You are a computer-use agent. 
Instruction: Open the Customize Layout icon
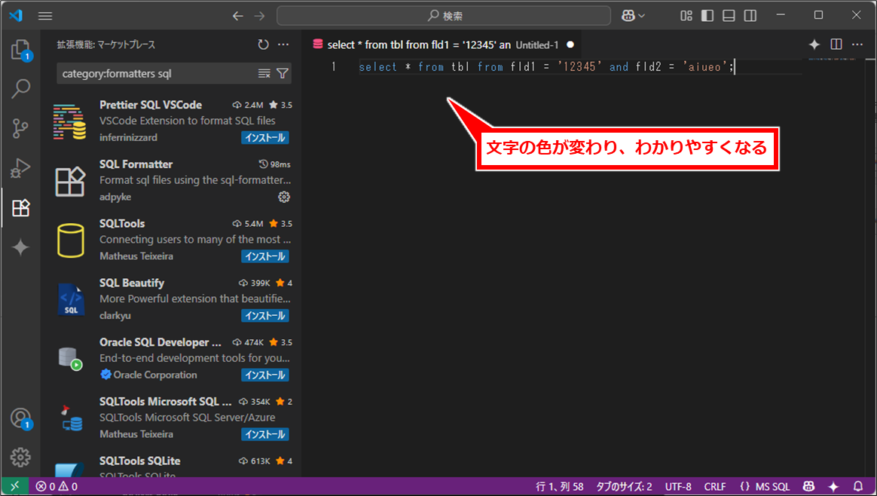686,16
